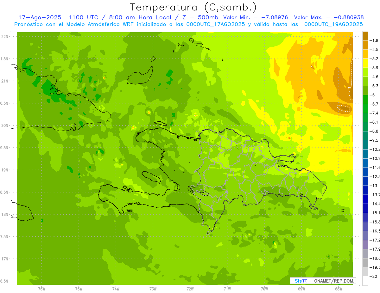Click longitude label '72W'

click(190, 289)
